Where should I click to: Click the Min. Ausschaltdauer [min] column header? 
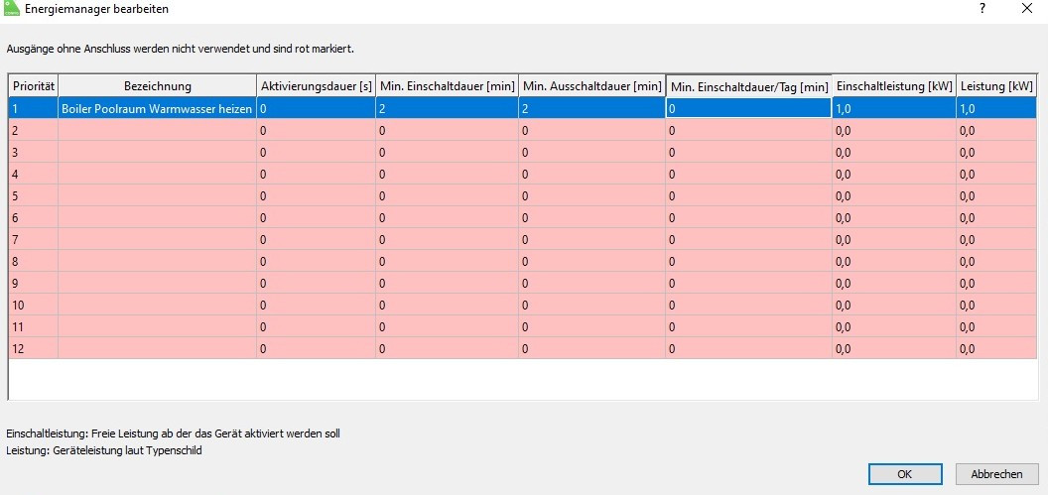pos(591,86)
